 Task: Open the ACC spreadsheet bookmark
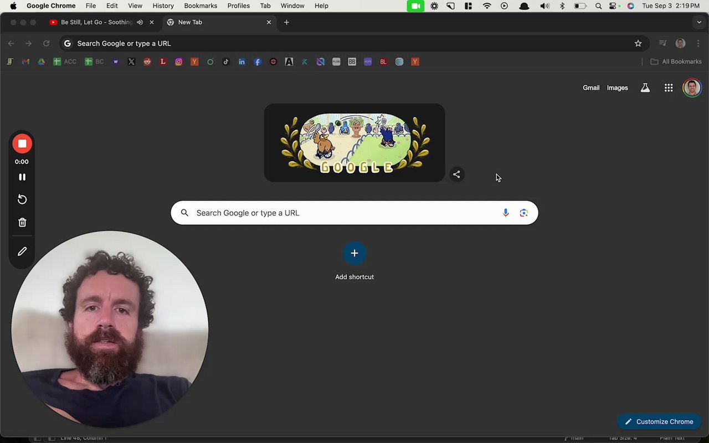65,61
